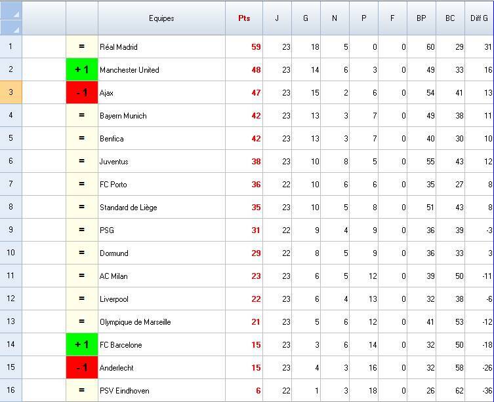Image resolution: width=494 pixels, height=402 pixels.
Task: Click the red -1 indicator beside Ajax
Action: 82,92
